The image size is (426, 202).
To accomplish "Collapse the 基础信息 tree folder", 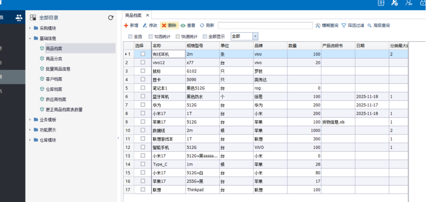I will [x=30, y=38].
